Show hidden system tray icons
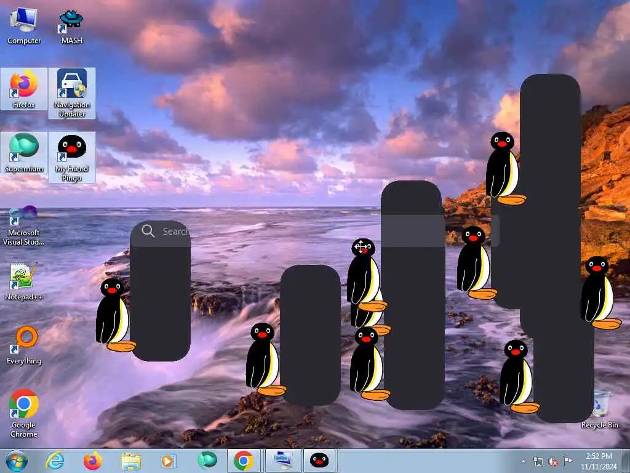The height and width of the screenshot is (473, 630). (523, 461)
